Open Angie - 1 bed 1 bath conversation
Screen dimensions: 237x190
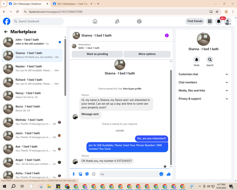tap(32, 162)
